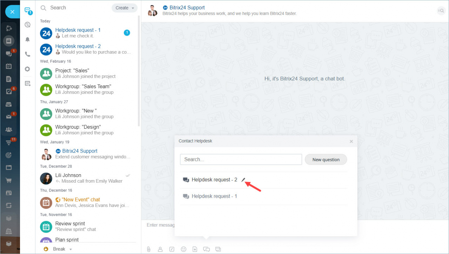
Task: Click the document asterisk icon in message toolbar
Action: point(195,249)
